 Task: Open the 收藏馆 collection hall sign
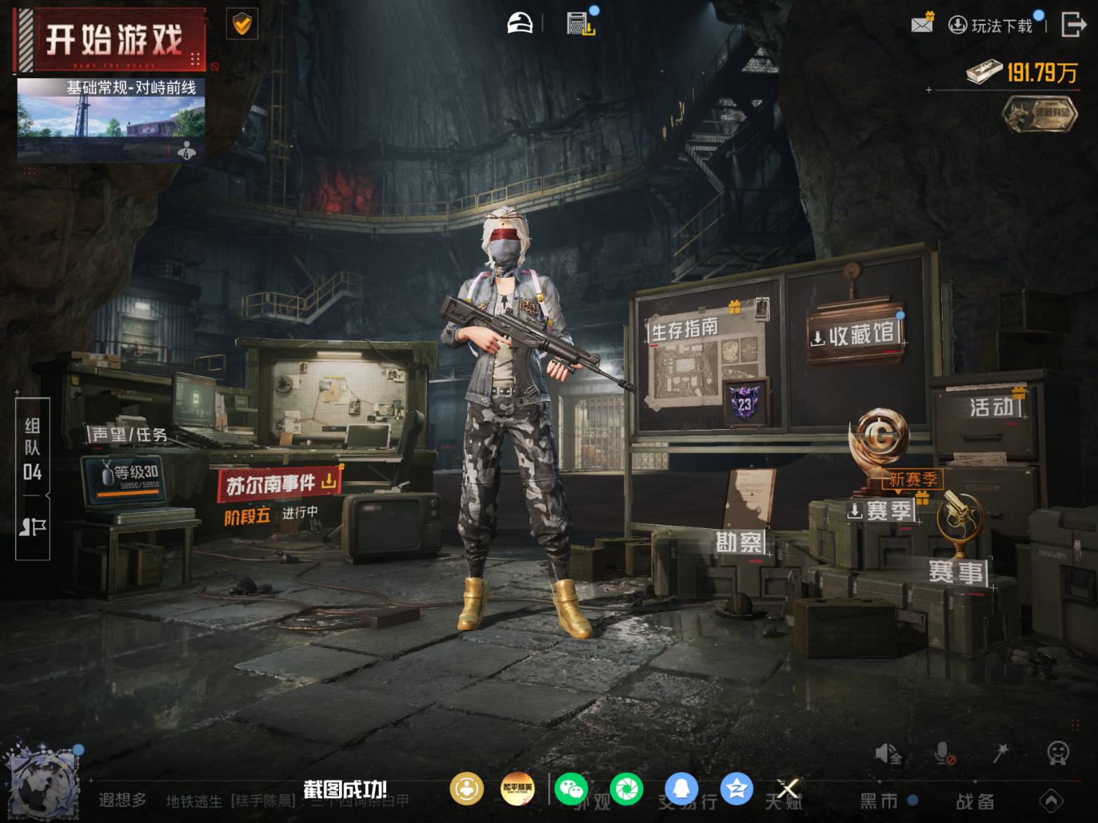pos(855,335)
